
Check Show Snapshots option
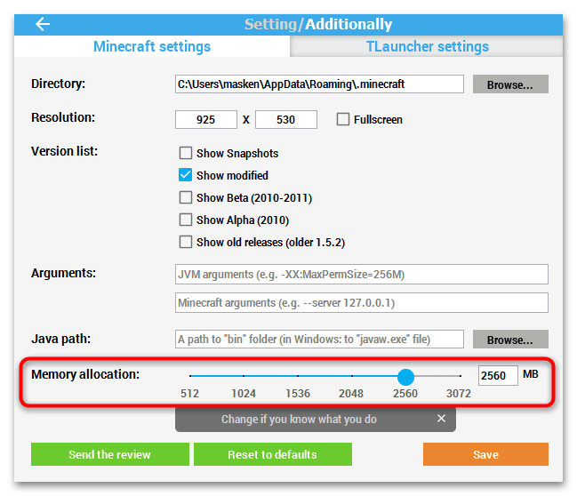click(x=186, y=153)
